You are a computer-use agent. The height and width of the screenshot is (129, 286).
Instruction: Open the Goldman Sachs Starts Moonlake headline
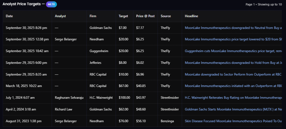pos(233,109)
